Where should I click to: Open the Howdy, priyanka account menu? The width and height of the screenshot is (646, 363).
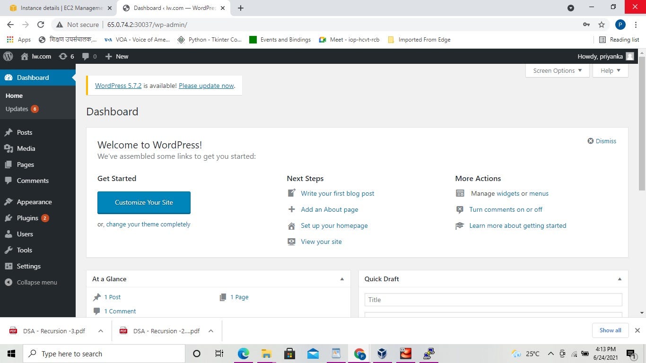(605, 56)
